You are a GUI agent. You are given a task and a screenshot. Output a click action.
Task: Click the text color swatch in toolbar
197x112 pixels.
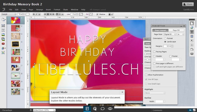(28, 14)
